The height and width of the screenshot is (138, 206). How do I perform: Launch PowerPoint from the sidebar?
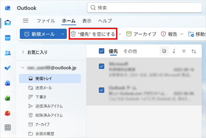coord(8,113)
